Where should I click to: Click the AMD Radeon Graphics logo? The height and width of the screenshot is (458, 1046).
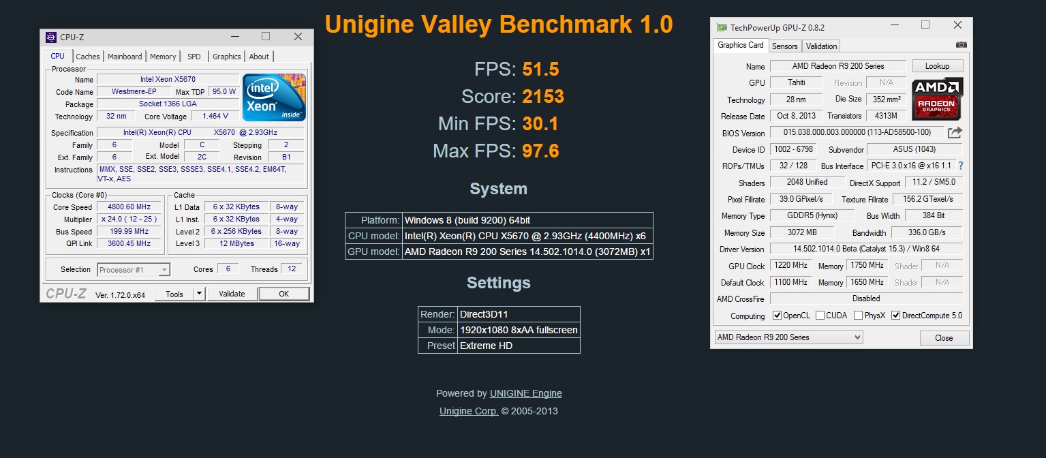tap(938, 99)
